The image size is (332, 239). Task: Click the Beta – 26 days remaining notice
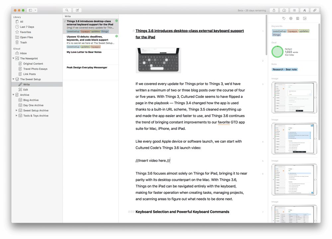(252, 10)
